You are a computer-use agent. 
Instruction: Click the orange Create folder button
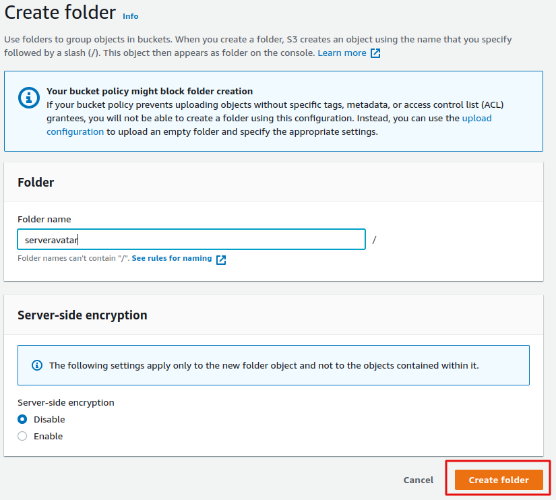pyautogui.click(x=499, y=480)
